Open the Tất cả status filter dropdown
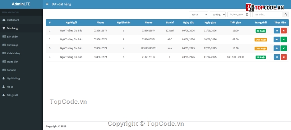291x130 pixels. pyautogui.click(x=198, y=14)
